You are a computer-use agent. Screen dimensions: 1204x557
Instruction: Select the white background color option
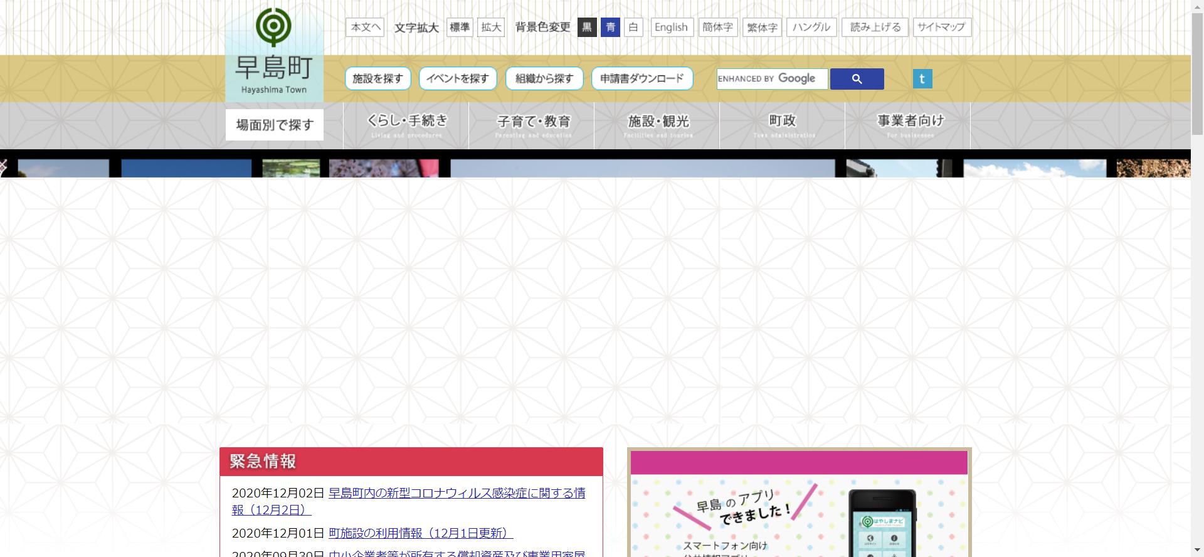coord(633,27)
